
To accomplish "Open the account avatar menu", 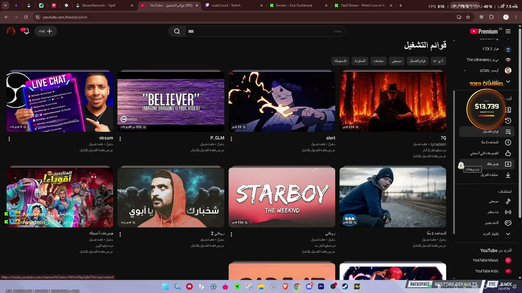I will [x=11, y=31].
